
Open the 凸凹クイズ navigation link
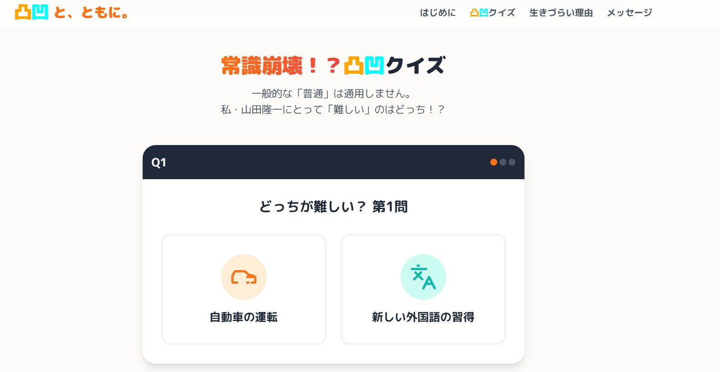(x=493, y=13)
